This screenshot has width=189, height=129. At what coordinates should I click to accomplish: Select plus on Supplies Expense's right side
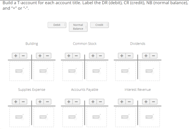click(40, 102)
